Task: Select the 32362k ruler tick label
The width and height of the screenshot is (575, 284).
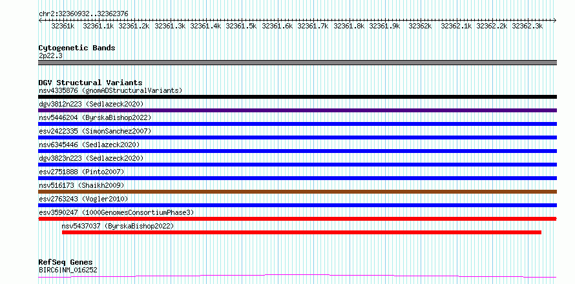Action: (420, 26)
